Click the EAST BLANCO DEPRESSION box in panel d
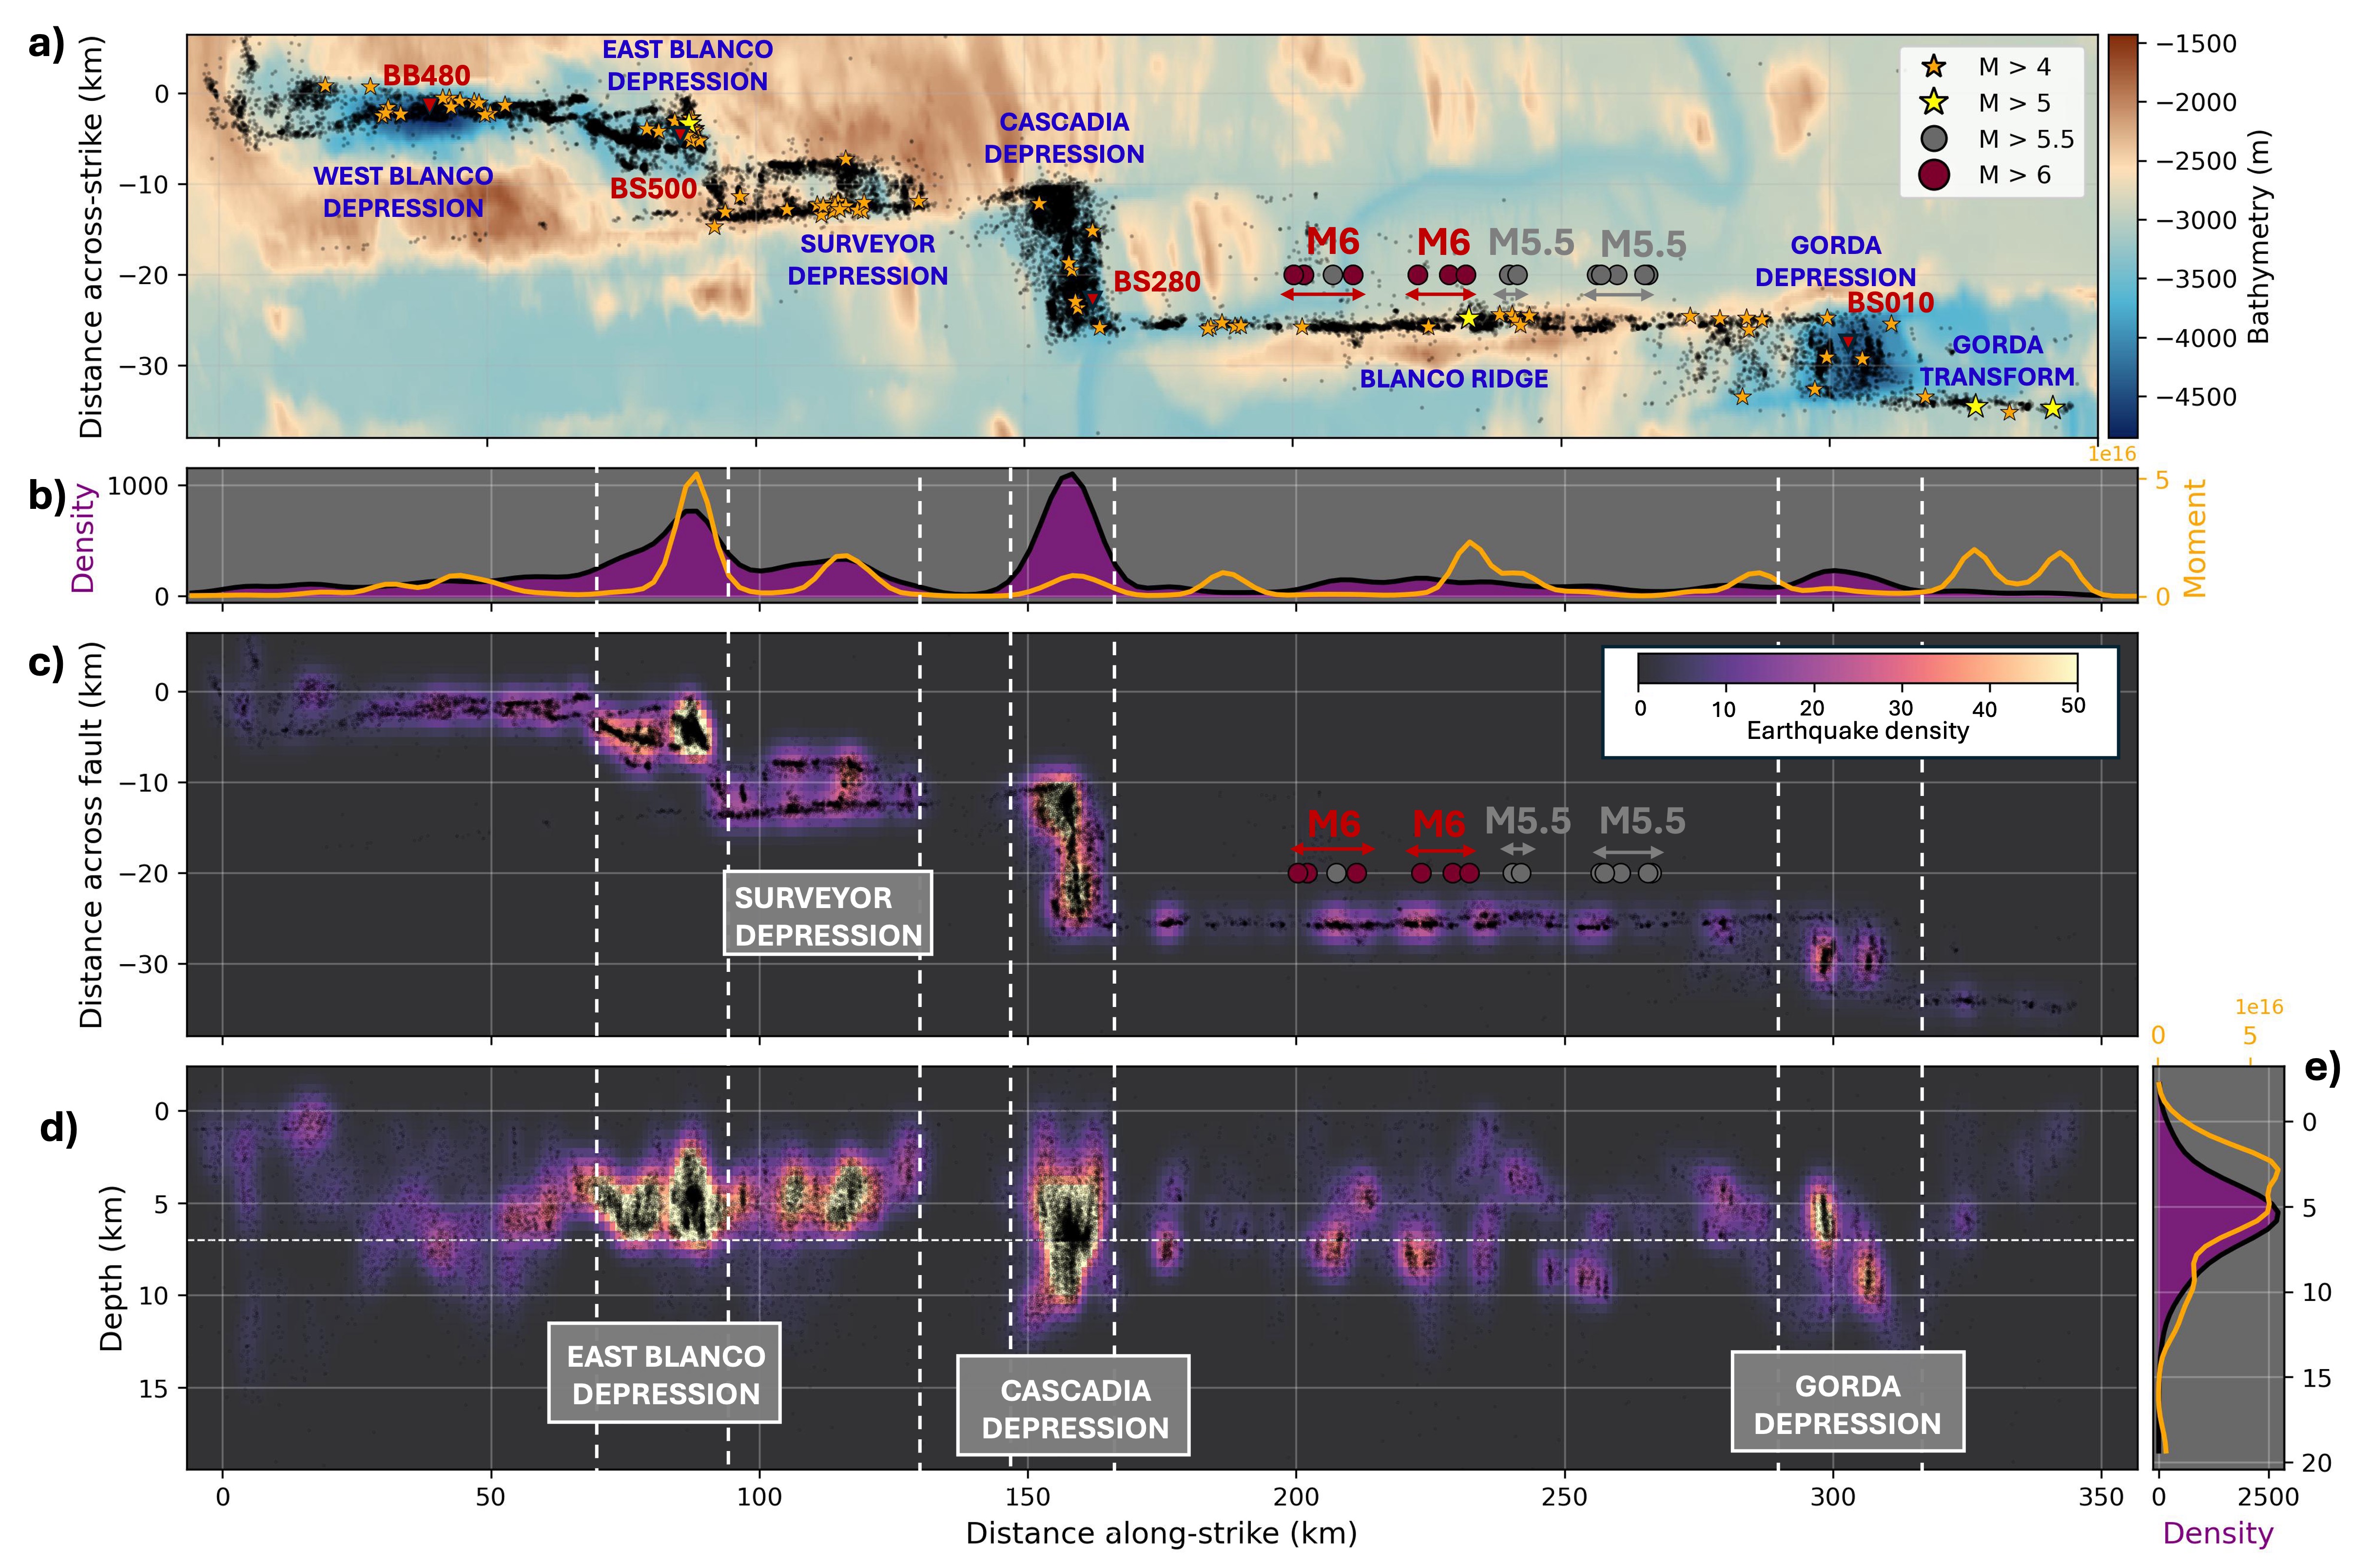 665,1373
